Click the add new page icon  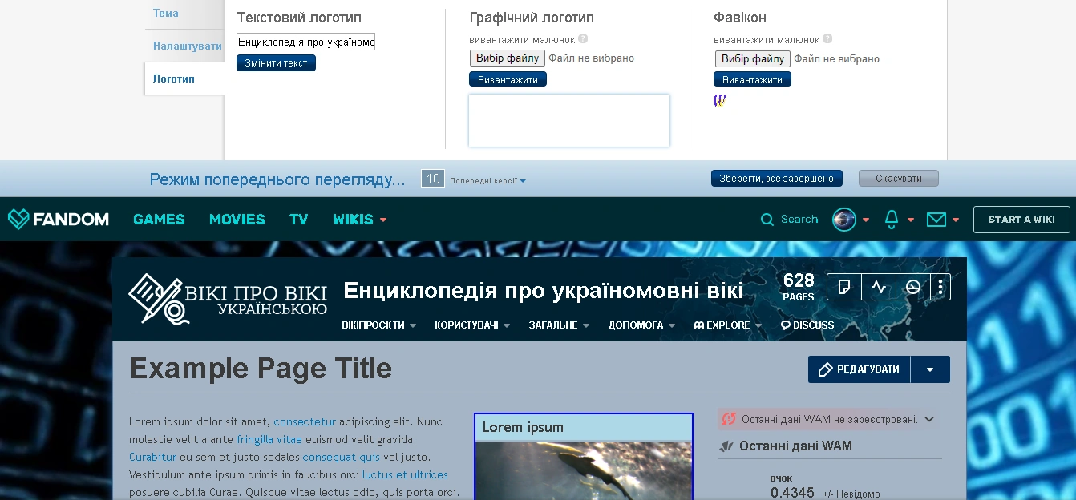click(x=844, y=287)
